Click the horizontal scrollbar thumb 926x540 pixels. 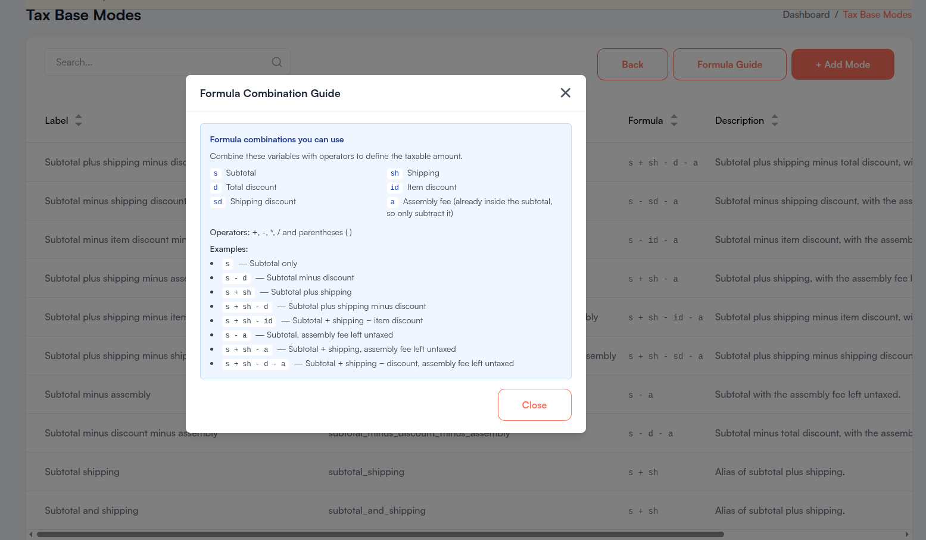coord(380,534)
